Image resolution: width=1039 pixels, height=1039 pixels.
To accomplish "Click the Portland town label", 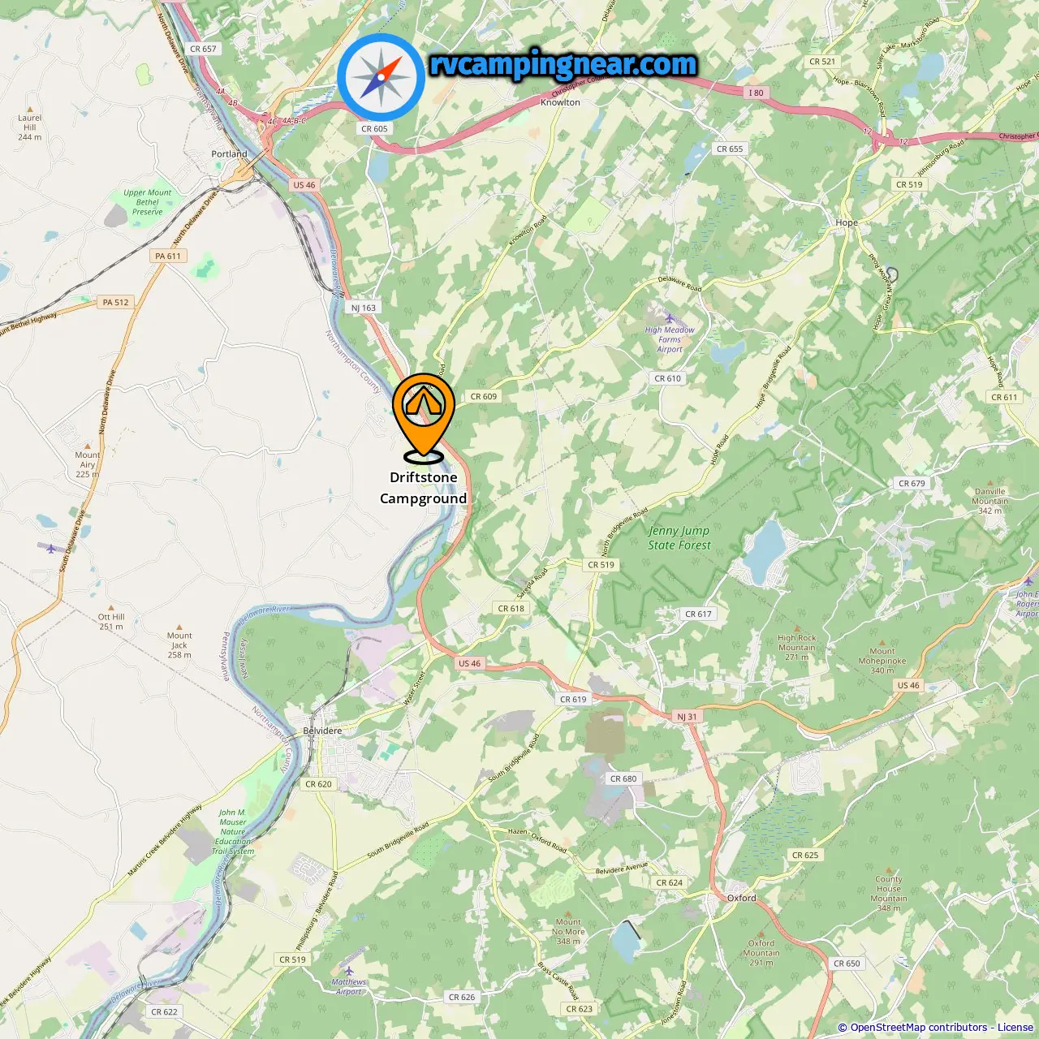I will (x=229, y=153).
